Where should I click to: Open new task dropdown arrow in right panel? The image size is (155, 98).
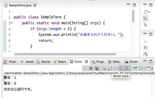(149, 12)
